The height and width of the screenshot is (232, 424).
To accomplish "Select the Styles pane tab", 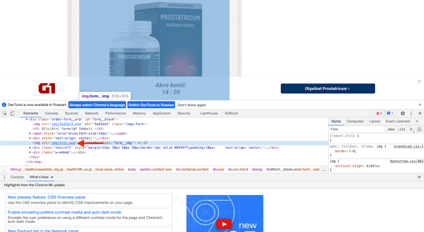I will (x=336, y=121).
